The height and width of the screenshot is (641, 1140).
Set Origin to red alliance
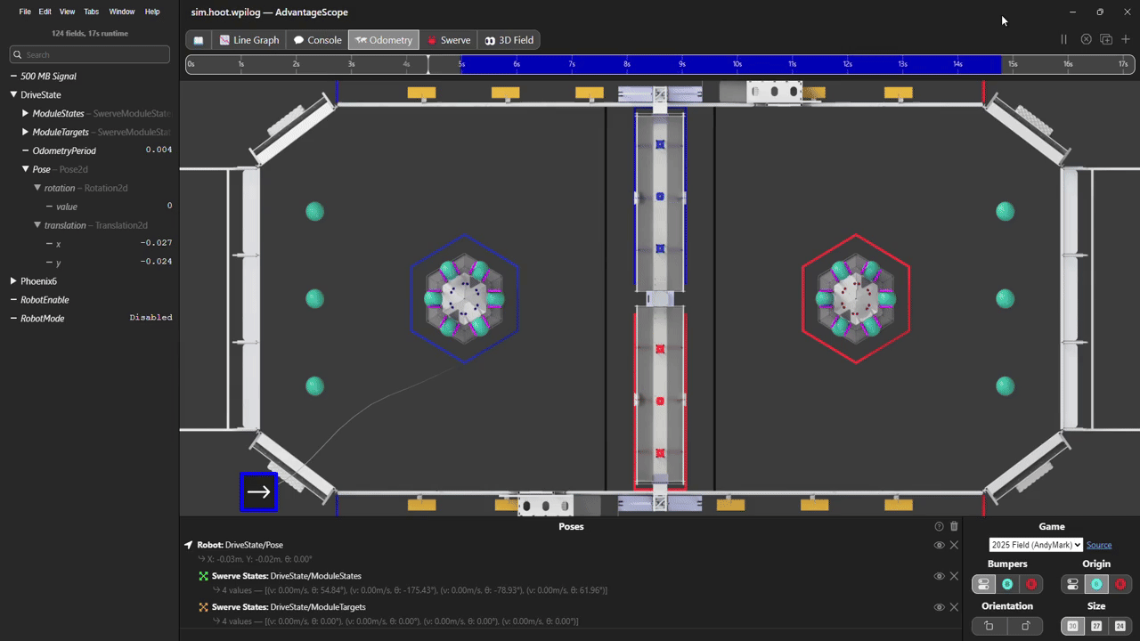click(1120, 584)
